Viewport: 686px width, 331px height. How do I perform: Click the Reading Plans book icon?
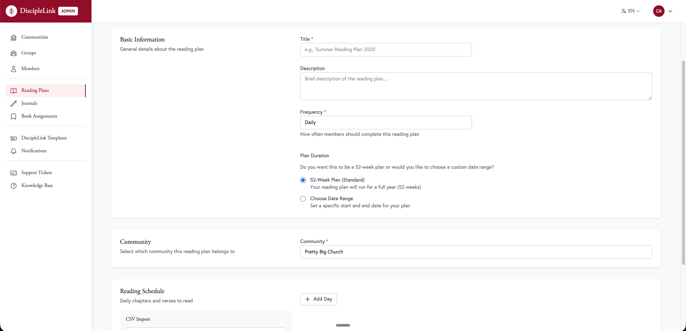tap(14, 91)
